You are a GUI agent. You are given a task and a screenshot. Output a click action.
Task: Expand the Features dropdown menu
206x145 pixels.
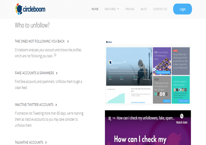(x=112, y=9)
